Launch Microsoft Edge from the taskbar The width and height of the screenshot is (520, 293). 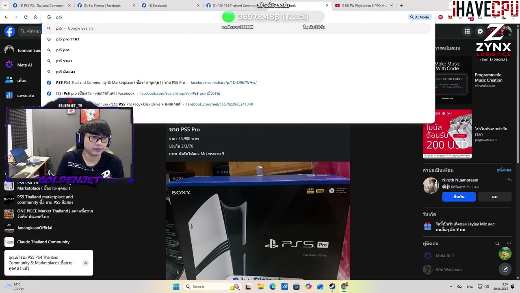tap(273, 286)
